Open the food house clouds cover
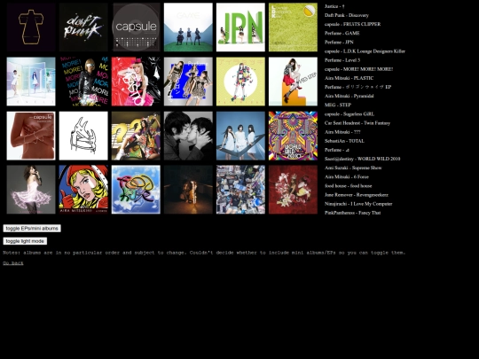Viewport: 479px width, 359px height. point(136,190)
